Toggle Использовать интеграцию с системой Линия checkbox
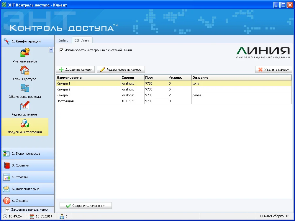Screen dimensions: 295x221 [61, 50]
